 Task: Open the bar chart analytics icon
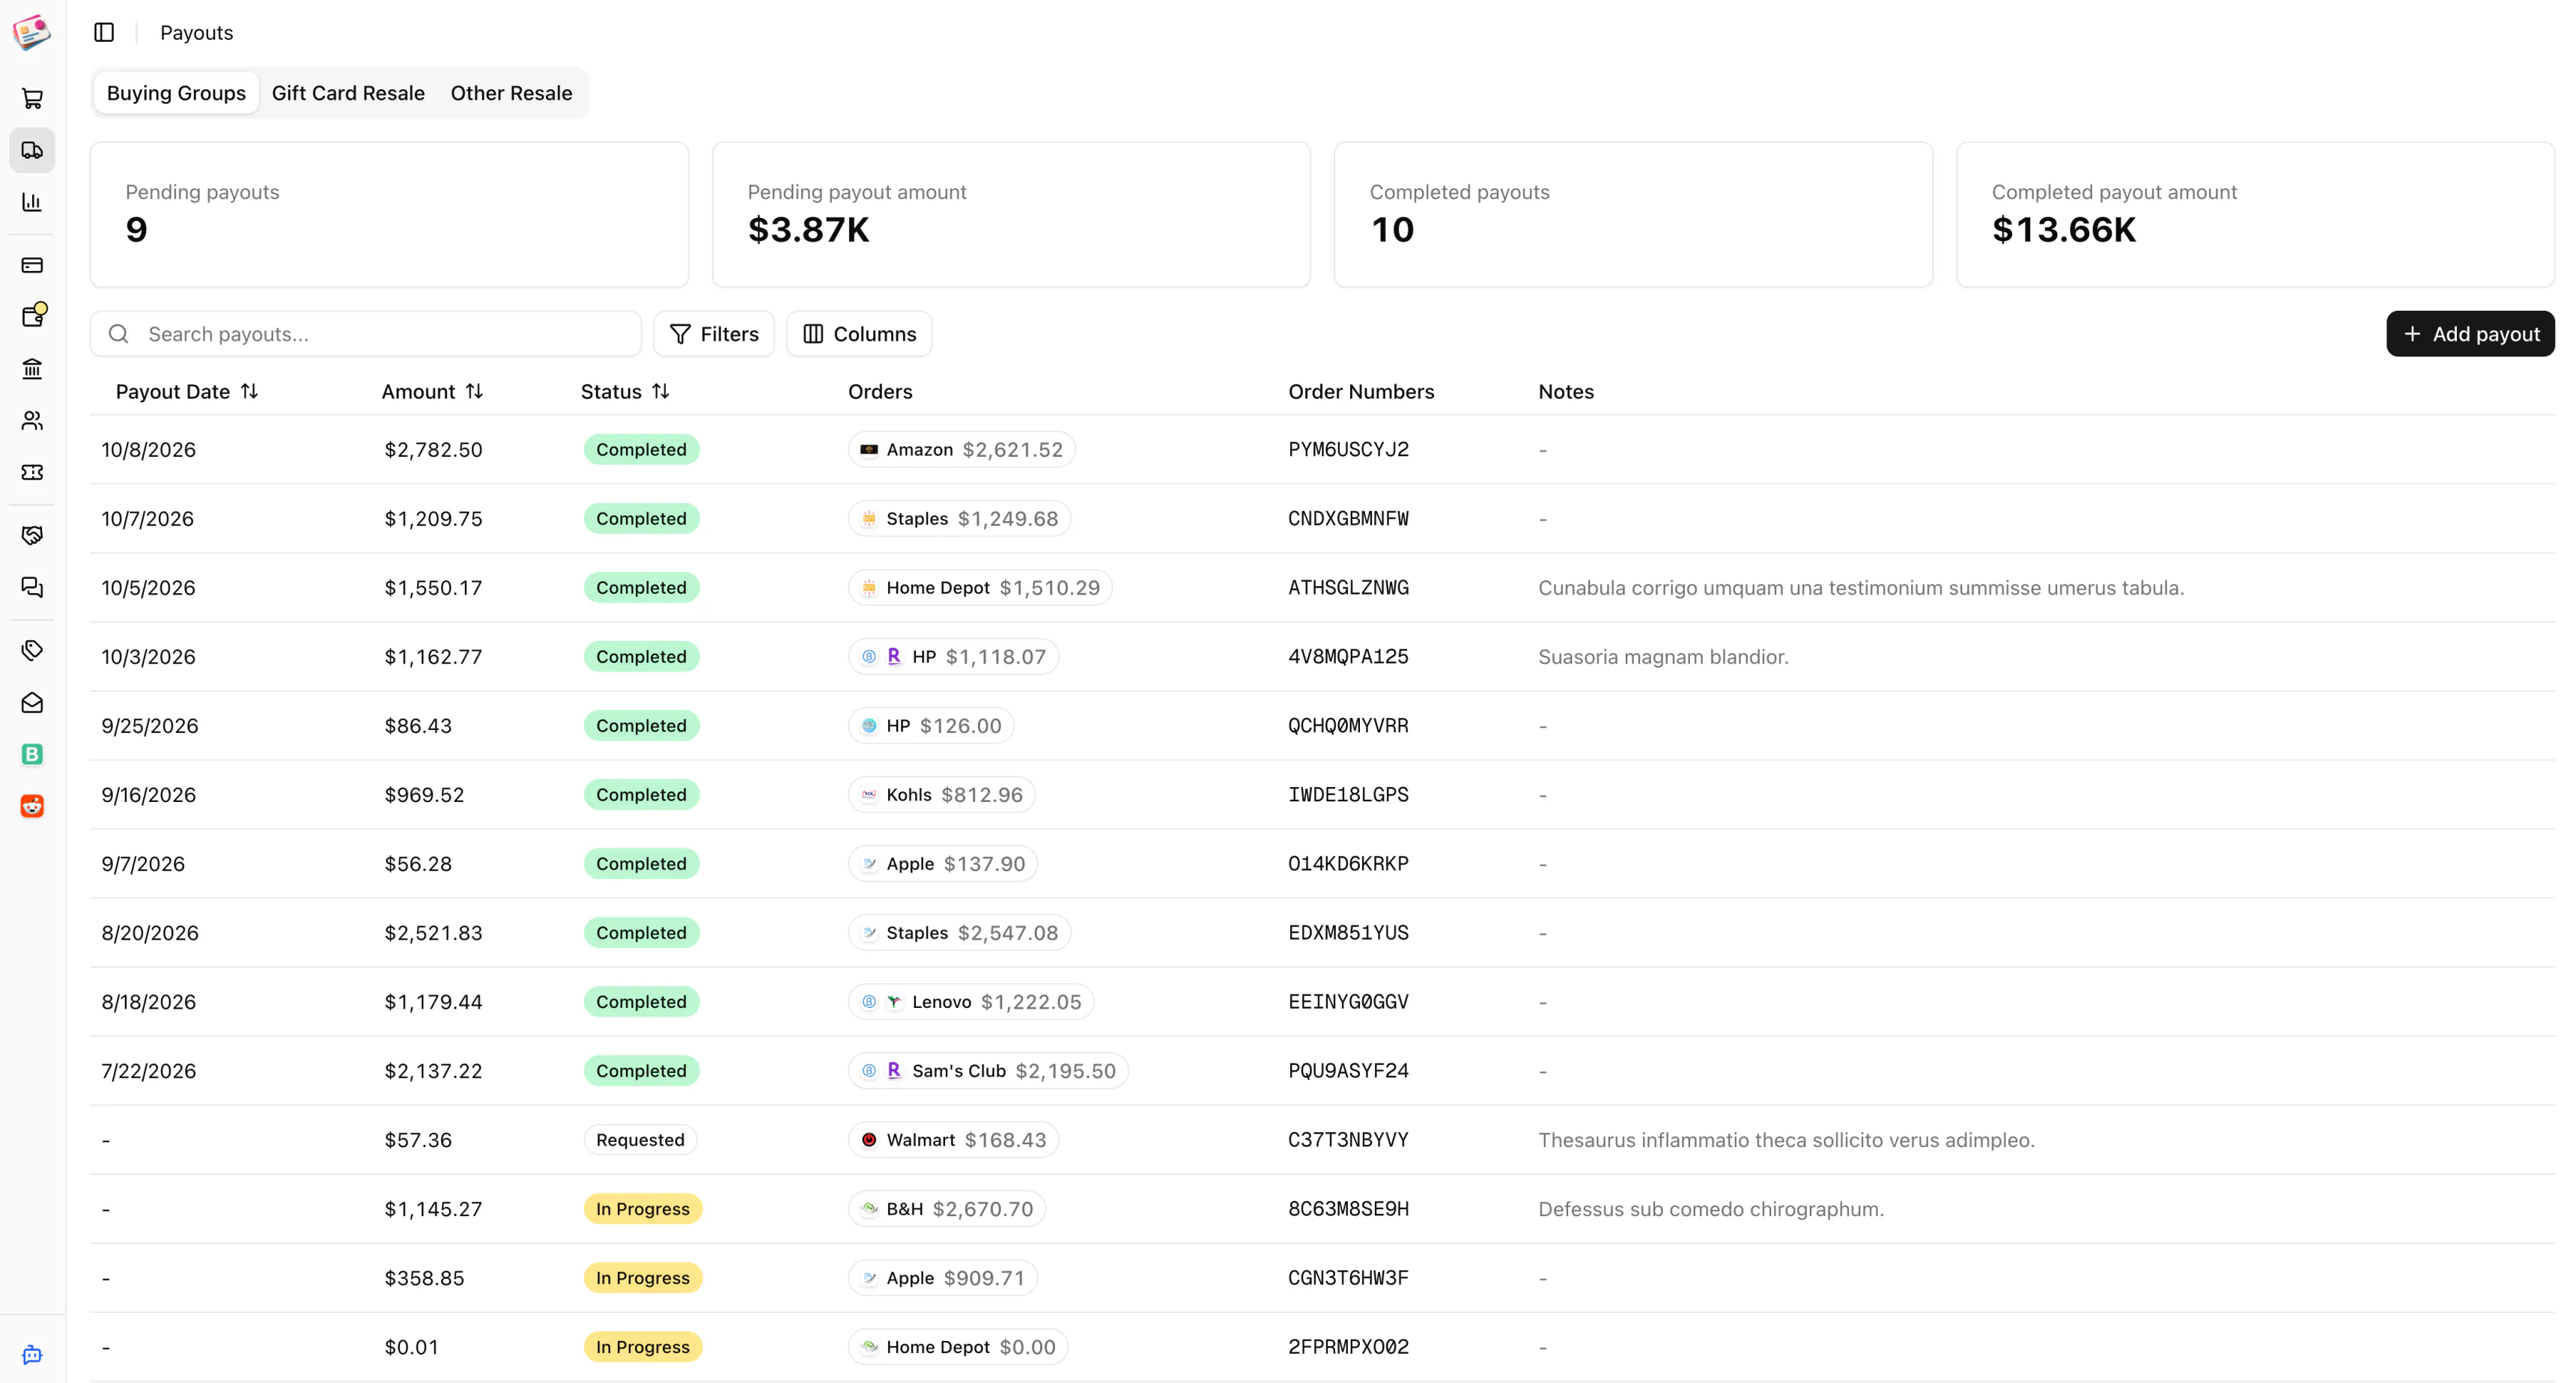(x=32, y=202)
